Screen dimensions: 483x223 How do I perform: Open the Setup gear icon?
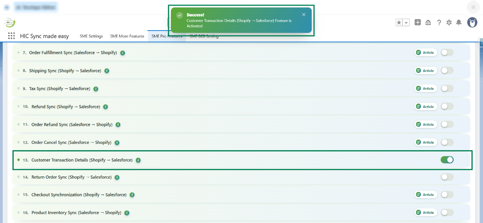449,23
